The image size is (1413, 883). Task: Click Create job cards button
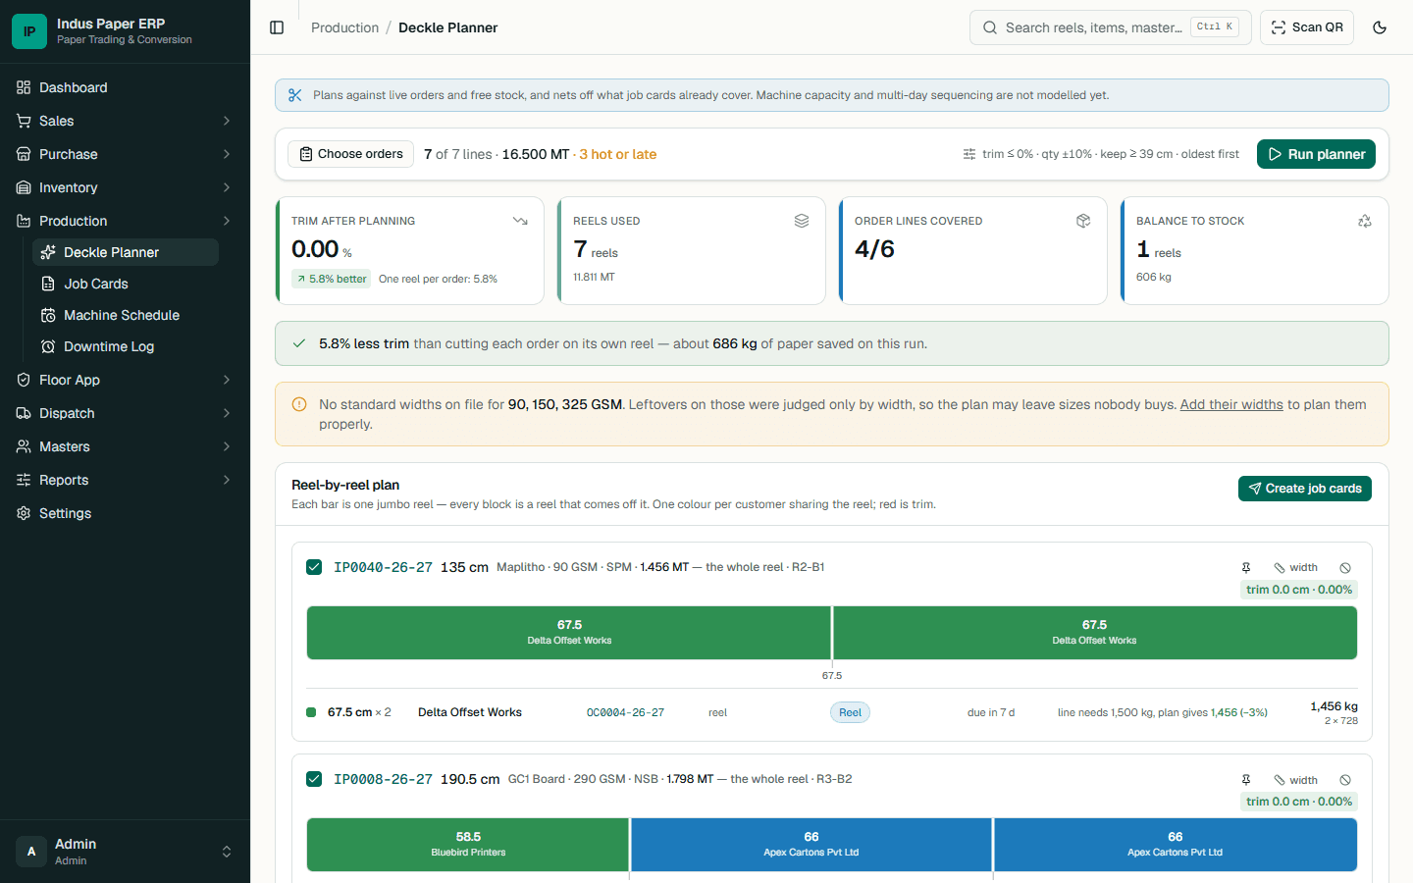pyautogui.click(x=1305, y=489)
